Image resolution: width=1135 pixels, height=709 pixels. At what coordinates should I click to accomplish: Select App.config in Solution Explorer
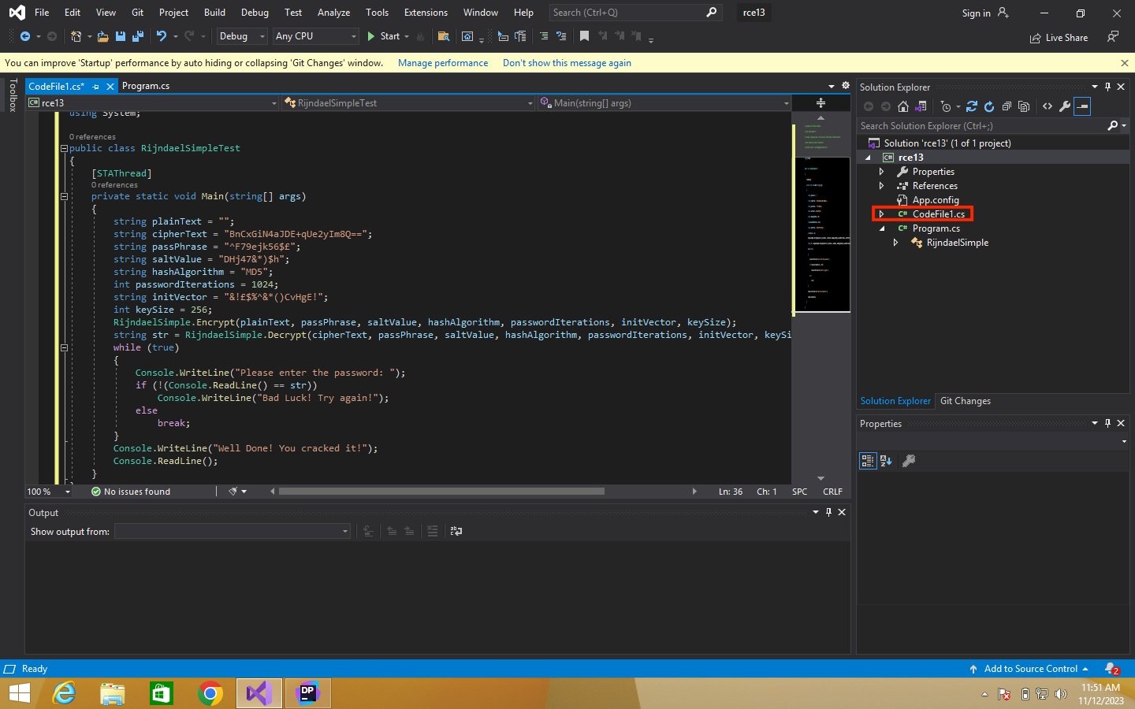coord(936,200)
